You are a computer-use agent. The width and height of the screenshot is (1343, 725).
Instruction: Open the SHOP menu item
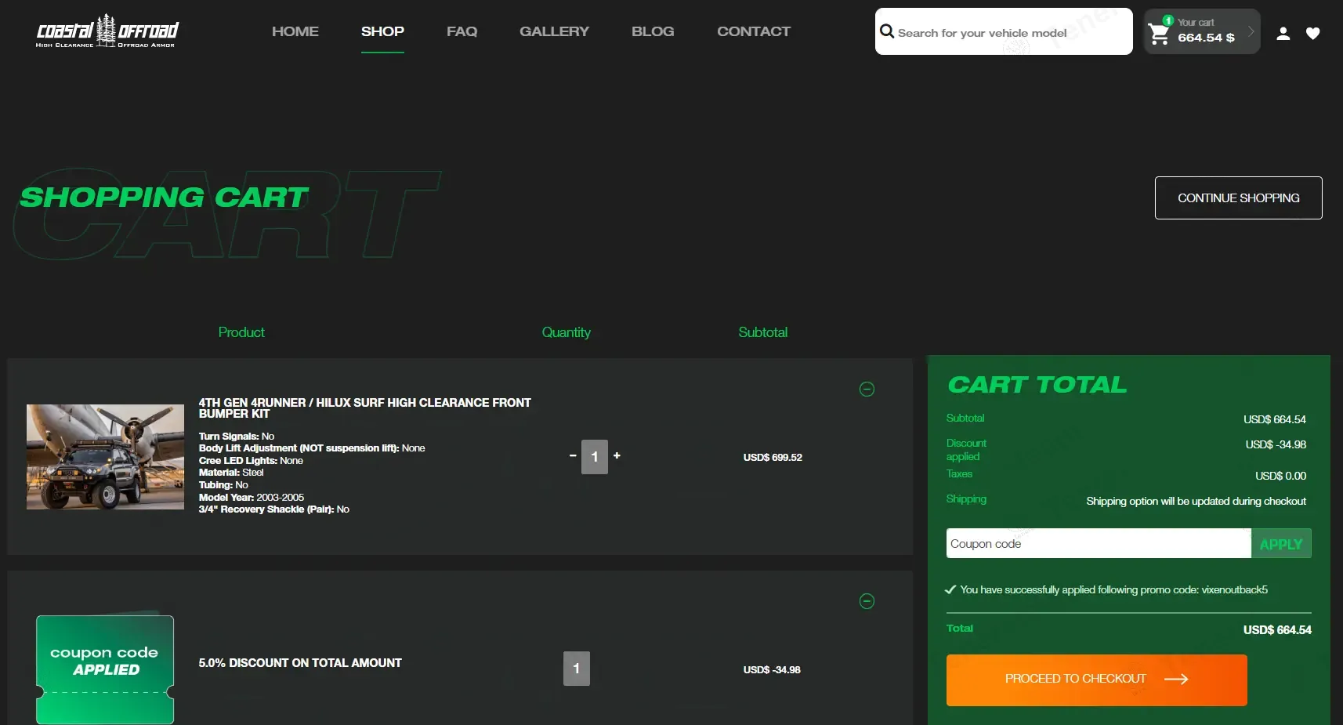pos(382,31)
